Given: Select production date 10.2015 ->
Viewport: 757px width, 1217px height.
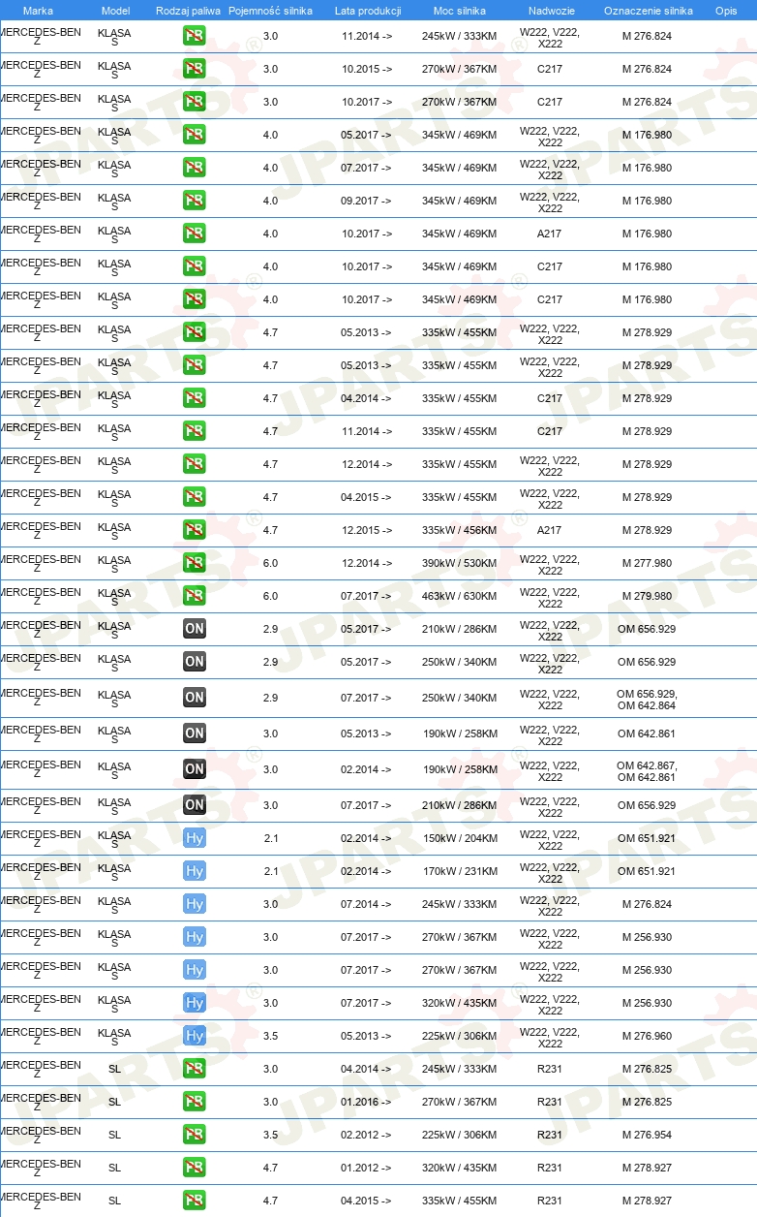Looking at the screenshot, I should click(367, 70).
